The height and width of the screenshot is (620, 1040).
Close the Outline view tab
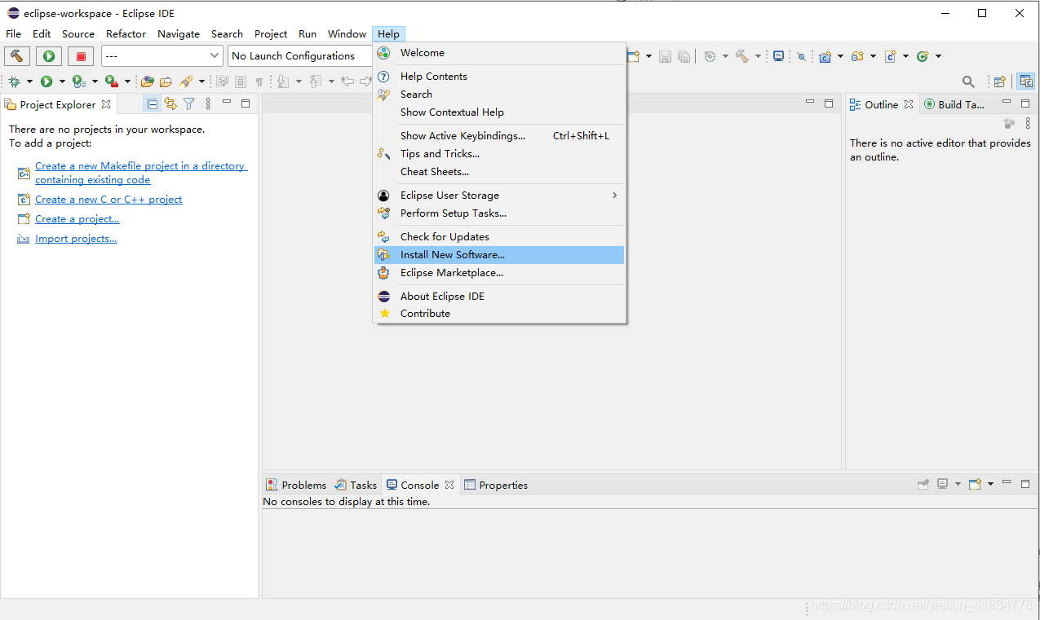(x=909, y=104)
